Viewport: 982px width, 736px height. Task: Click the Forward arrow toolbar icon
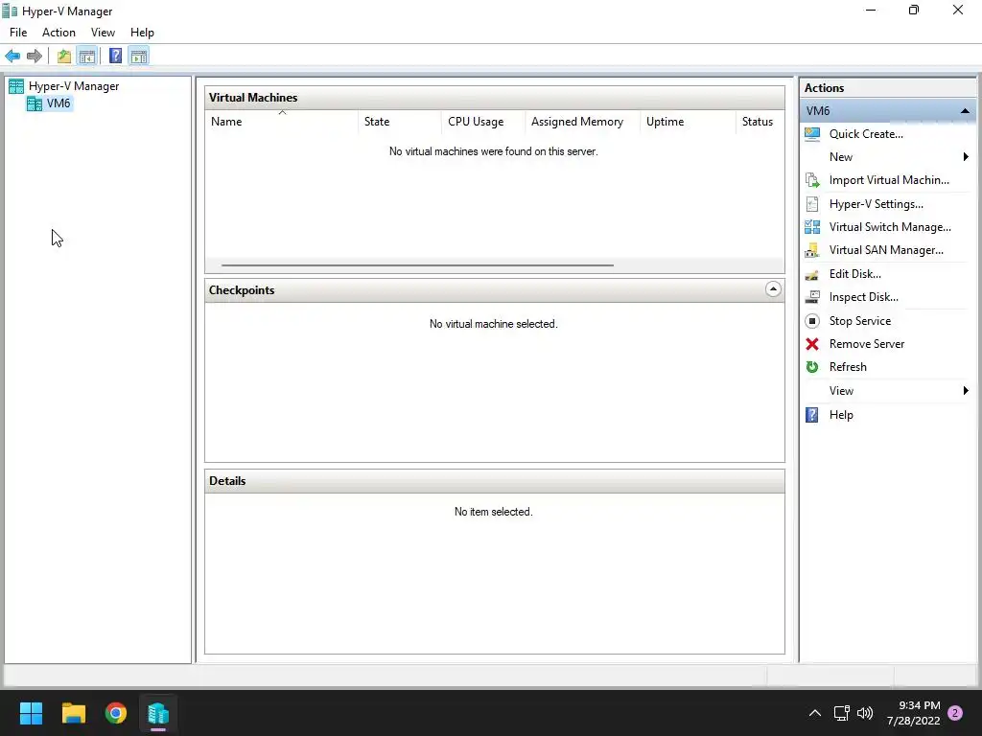tap(35, 57)
